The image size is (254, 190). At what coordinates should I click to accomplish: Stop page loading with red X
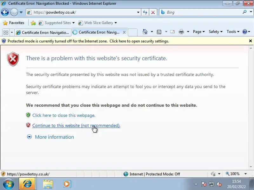pos(153,12)
